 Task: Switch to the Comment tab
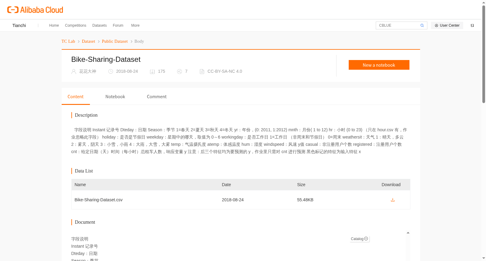click(x=157, y=97)
